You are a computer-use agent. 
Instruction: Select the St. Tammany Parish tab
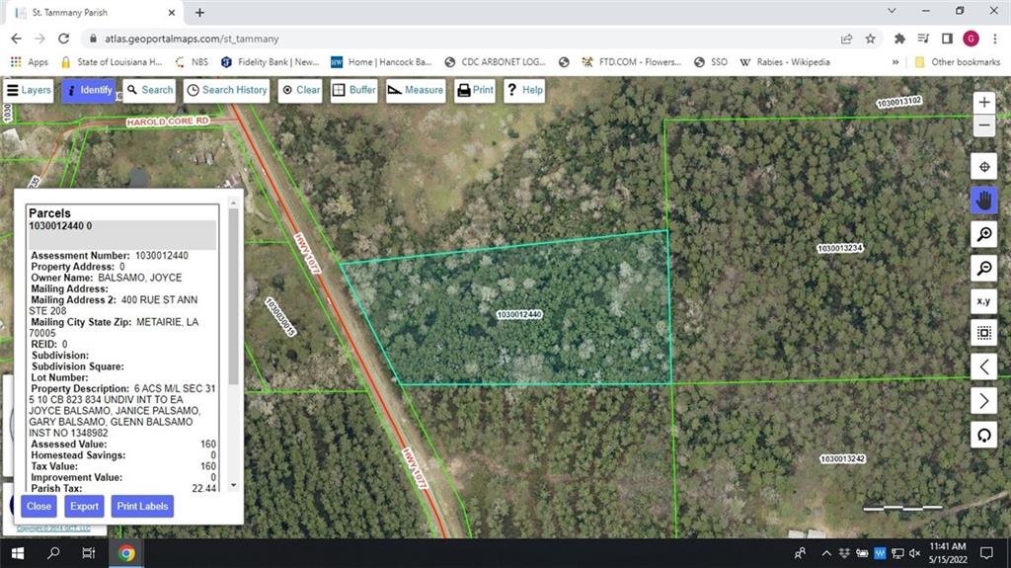94,12
